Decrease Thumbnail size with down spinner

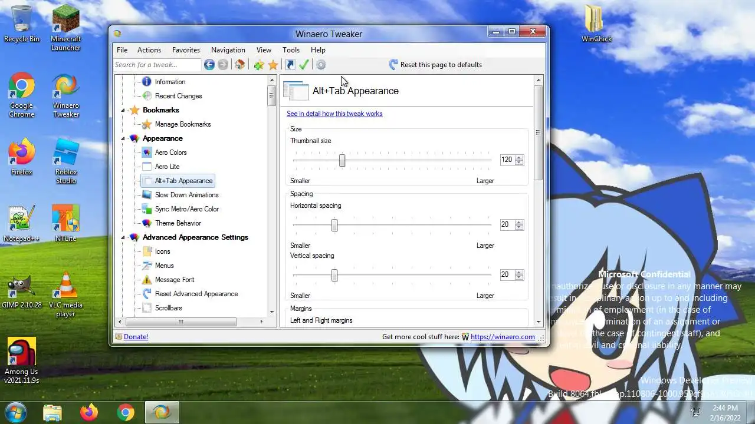click(x=519, y=162)
